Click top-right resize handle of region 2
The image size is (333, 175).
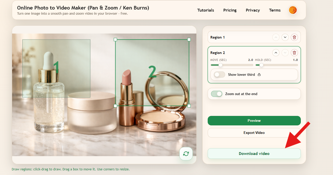(189, 40)
